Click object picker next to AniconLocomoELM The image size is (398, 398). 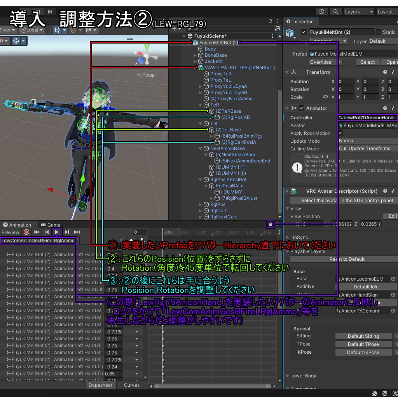coord(393,279)
